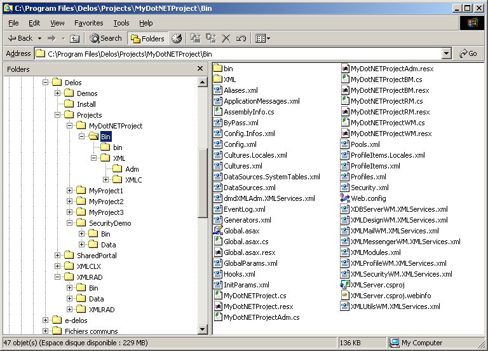This screenshot has width=488, height=351.
Task: Click the Move To toolbar icon
Action: (195, 38)
